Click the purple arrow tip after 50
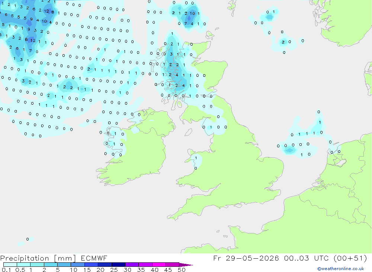Image resolution: width=372 pixels, height=272 pixels. 186,265
